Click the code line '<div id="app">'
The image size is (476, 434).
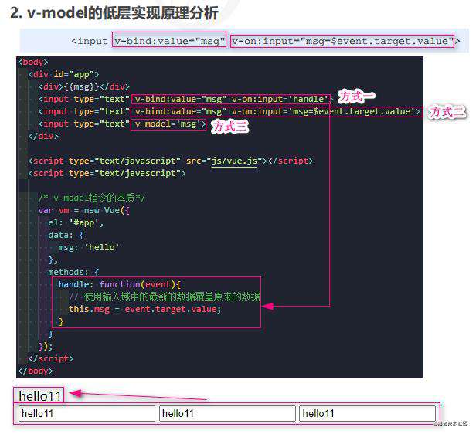63,74
